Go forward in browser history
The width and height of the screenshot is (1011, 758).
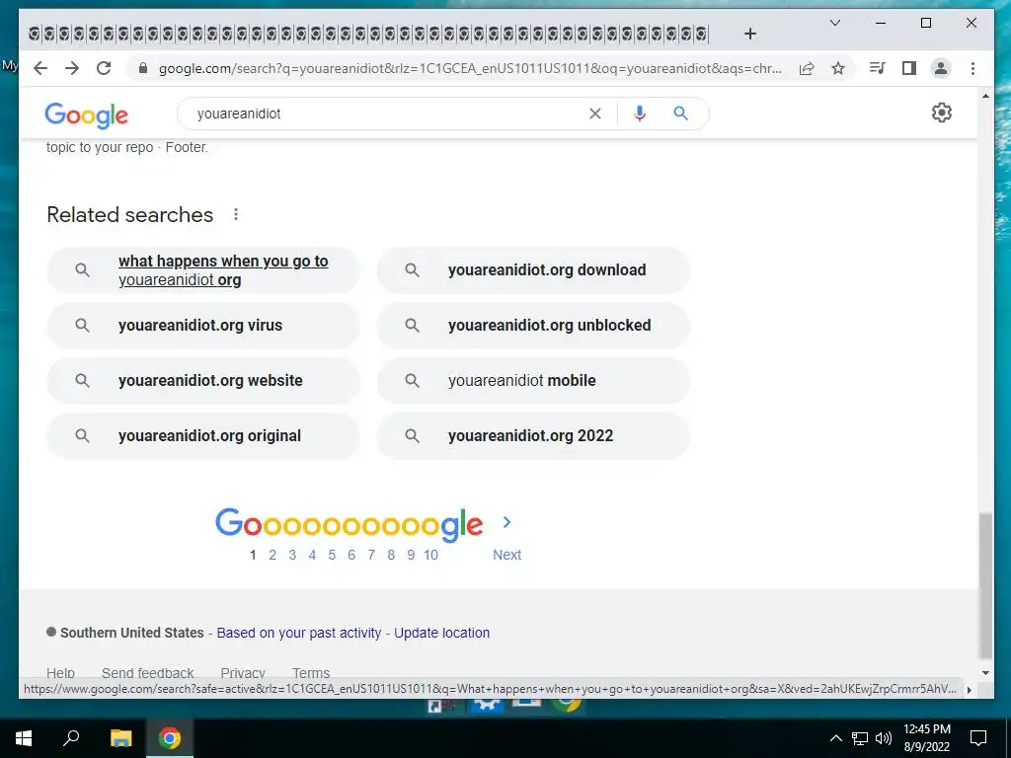(72, 68)
